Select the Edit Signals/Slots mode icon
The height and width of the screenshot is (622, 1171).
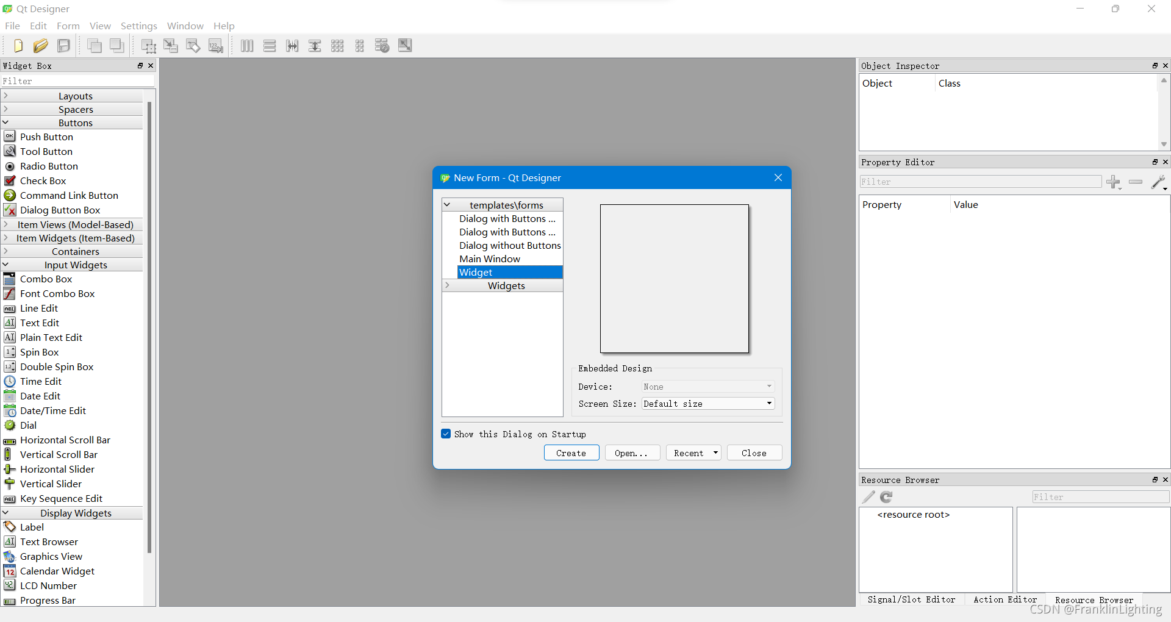171,46
